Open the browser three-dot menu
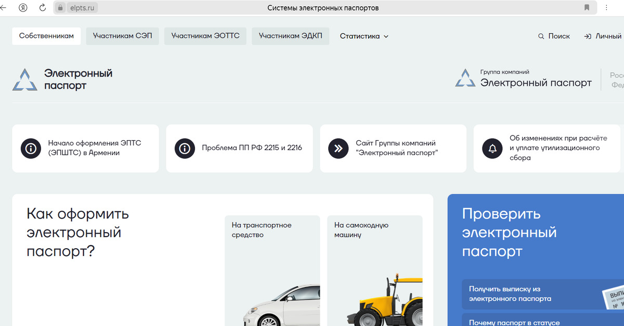This screenshot has width=624, height=326. [x=606, y=8]
